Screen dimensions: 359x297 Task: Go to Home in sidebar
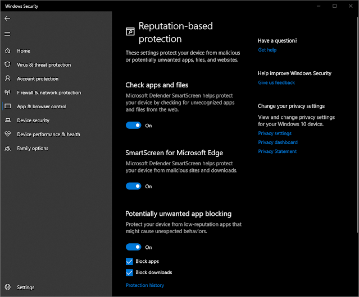24,51
